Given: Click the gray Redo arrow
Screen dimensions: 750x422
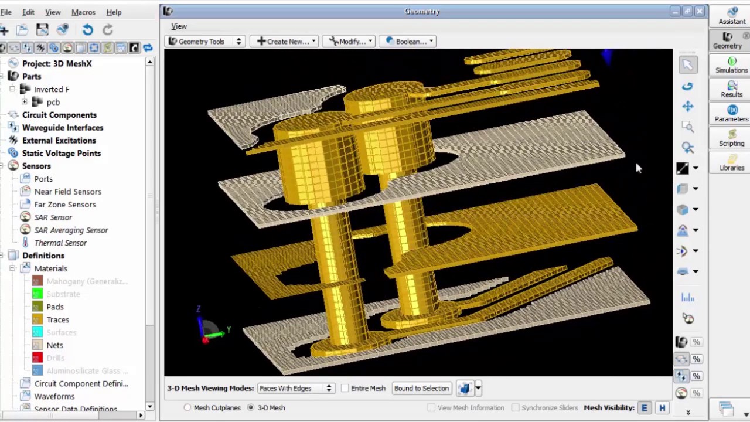Looking at the screenshot, I should 108,30.
